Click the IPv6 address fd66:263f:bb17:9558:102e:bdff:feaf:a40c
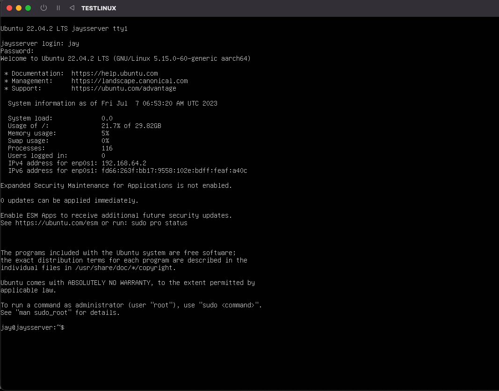The height and width of the screenshot is (391, 499). [x=174, y=171]
